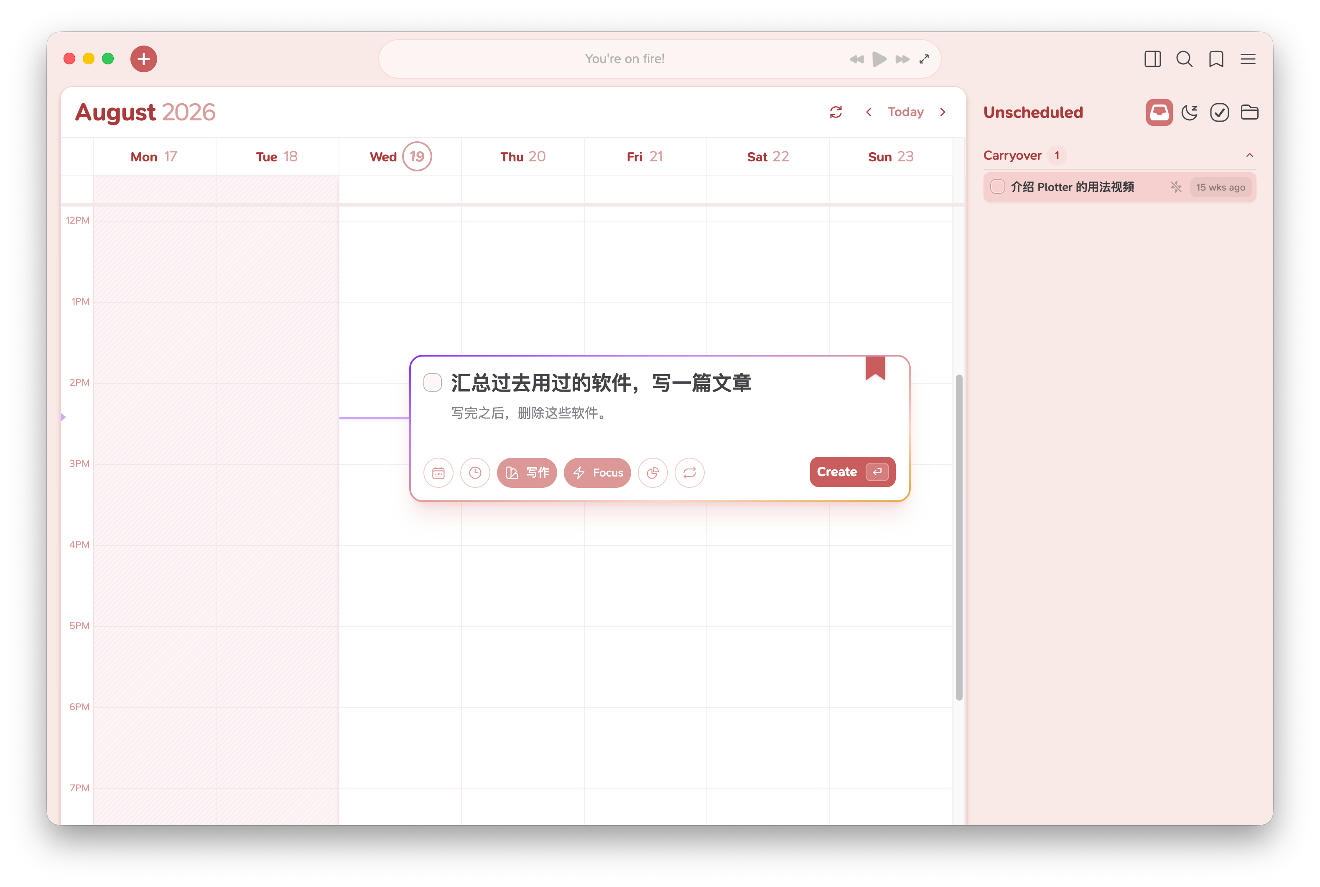Set time with clock icon in popup
The image size is (1320, 887).
[475, 472]
